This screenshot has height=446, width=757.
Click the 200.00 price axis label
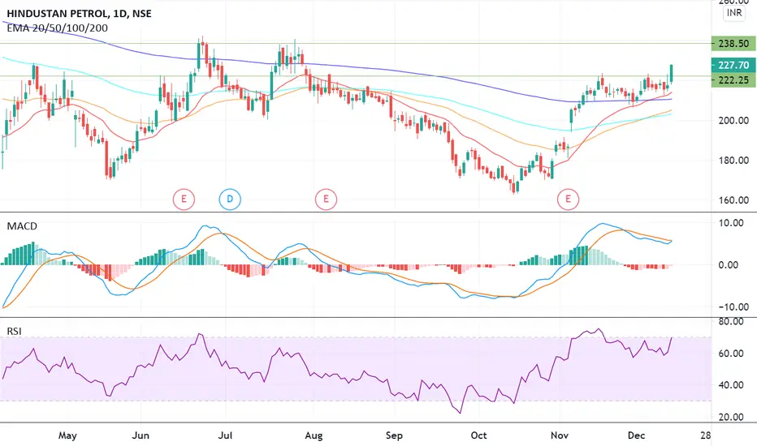click(733, 121)
